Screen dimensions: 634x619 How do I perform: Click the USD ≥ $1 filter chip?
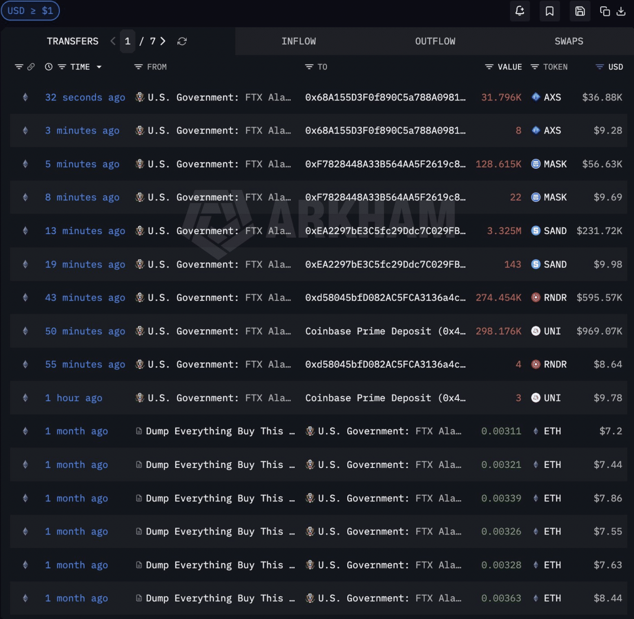(30, 11)
